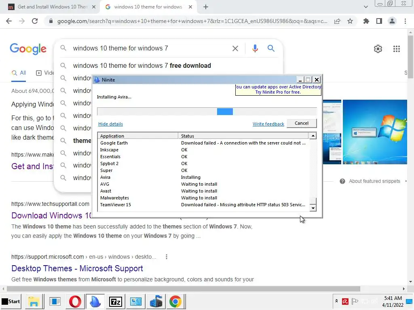
Task: Open the 'Download Windows 10' techsupportall result
Action: click(51, 216)
